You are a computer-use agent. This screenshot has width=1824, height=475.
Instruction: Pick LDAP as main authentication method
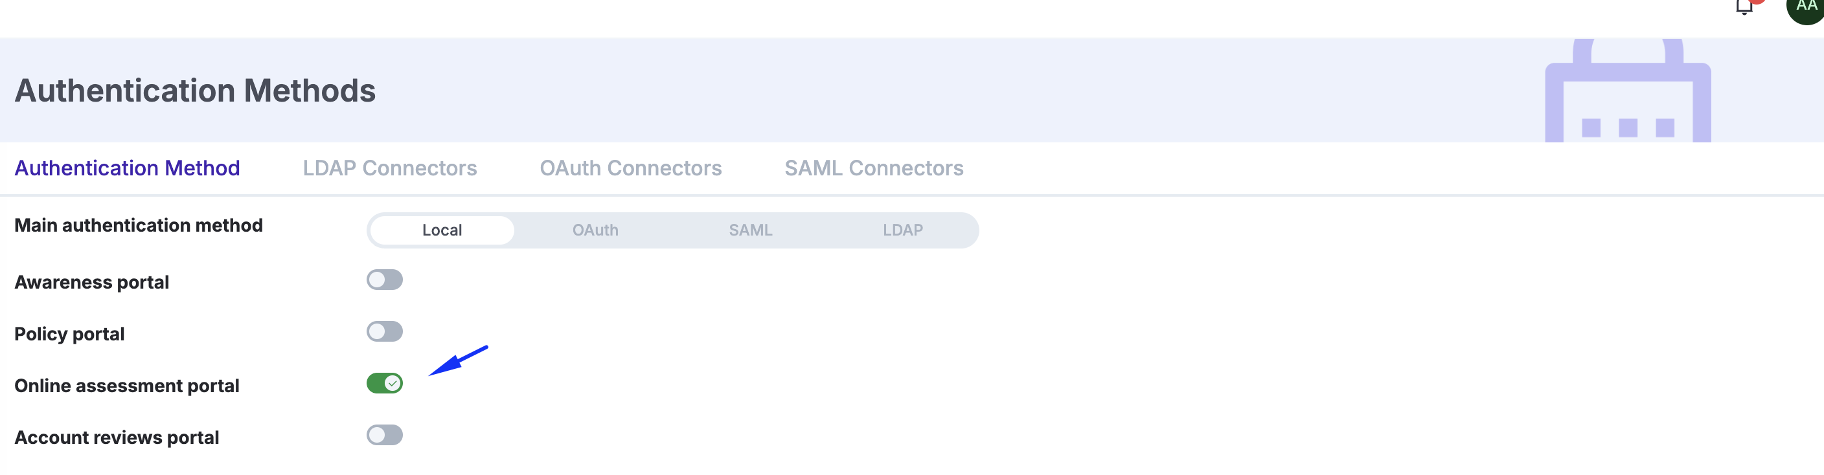(902, 230)
